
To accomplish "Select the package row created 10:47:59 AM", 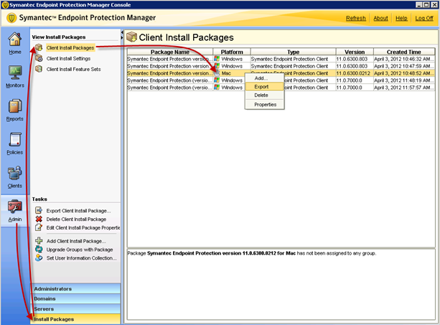I will pyautogui.click(x=281, y=66).
